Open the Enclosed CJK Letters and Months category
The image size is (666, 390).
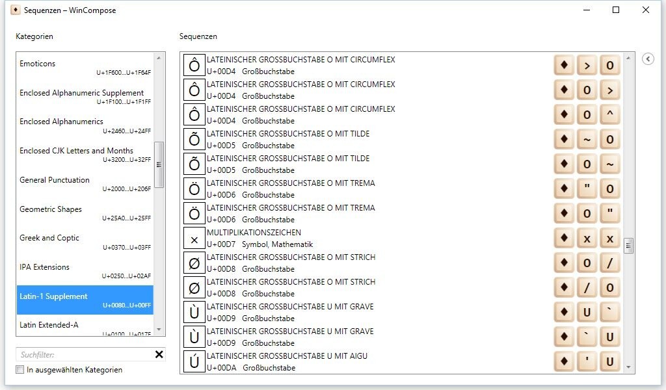(x=85, y=155)
